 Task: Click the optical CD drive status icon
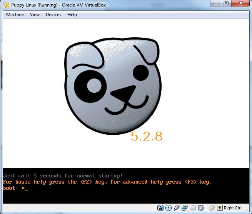[168, 208]
